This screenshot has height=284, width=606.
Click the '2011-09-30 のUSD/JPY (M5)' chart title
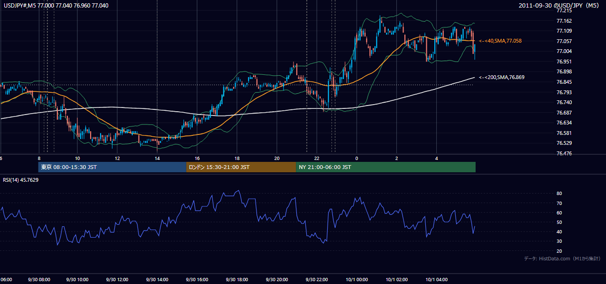[x=560, y=6]
